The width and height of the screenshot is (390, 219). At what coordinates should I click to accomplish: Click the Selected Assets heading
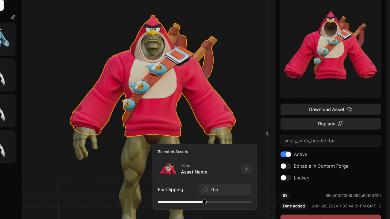[173, 152]
